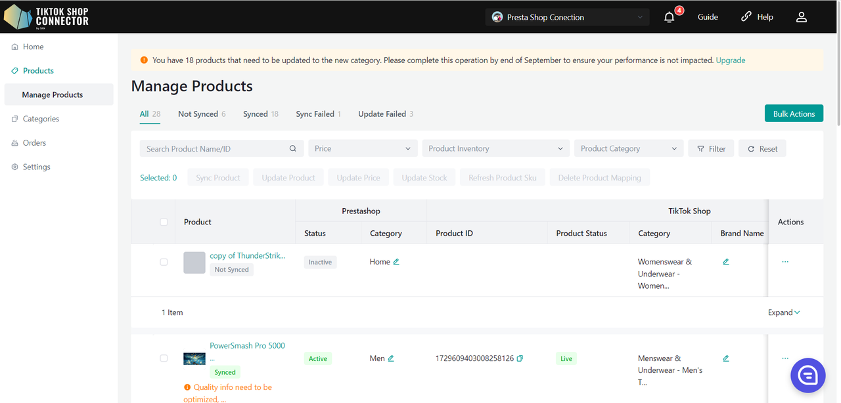Open the Guide link in header
Viewport: 841px width, 403px height.
pos(708,17)
